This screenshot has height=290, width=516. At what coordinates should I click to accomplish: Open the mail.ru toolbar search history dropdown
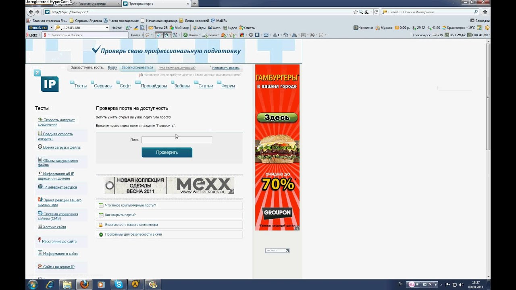107,28
